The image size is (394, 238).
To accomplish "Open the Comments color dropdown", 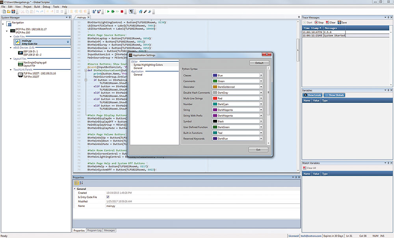I will pos(260,81).
